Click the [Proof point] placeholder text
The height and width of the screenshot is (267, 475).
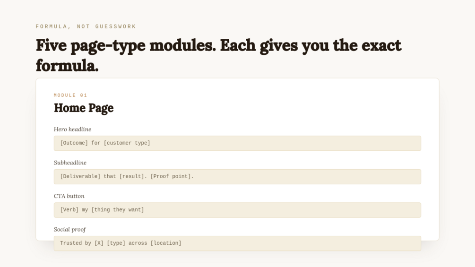point(172,176)
